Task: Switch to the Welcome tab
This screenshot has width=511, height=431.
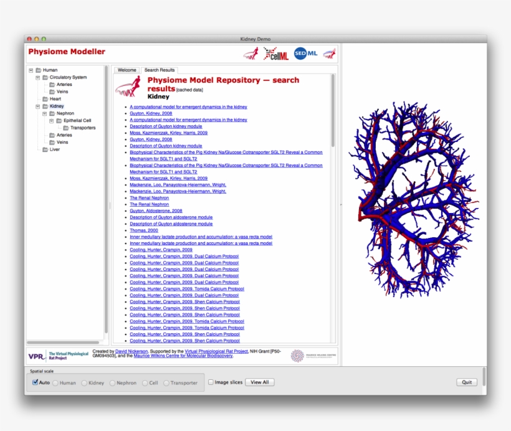Action: point(127,70)
